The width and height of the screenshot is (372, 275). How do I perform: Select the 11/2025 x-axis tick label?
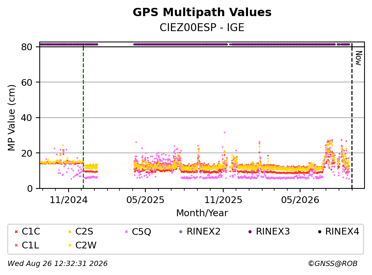pos(223,200)
